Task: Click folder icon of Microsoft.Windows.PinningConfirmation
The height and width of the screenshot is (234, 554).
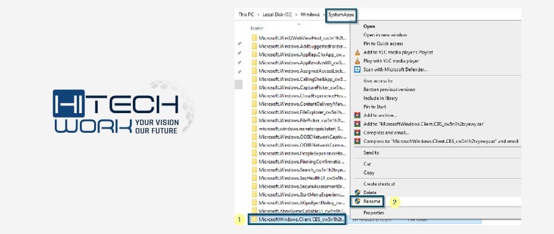Action: [254, 161]
